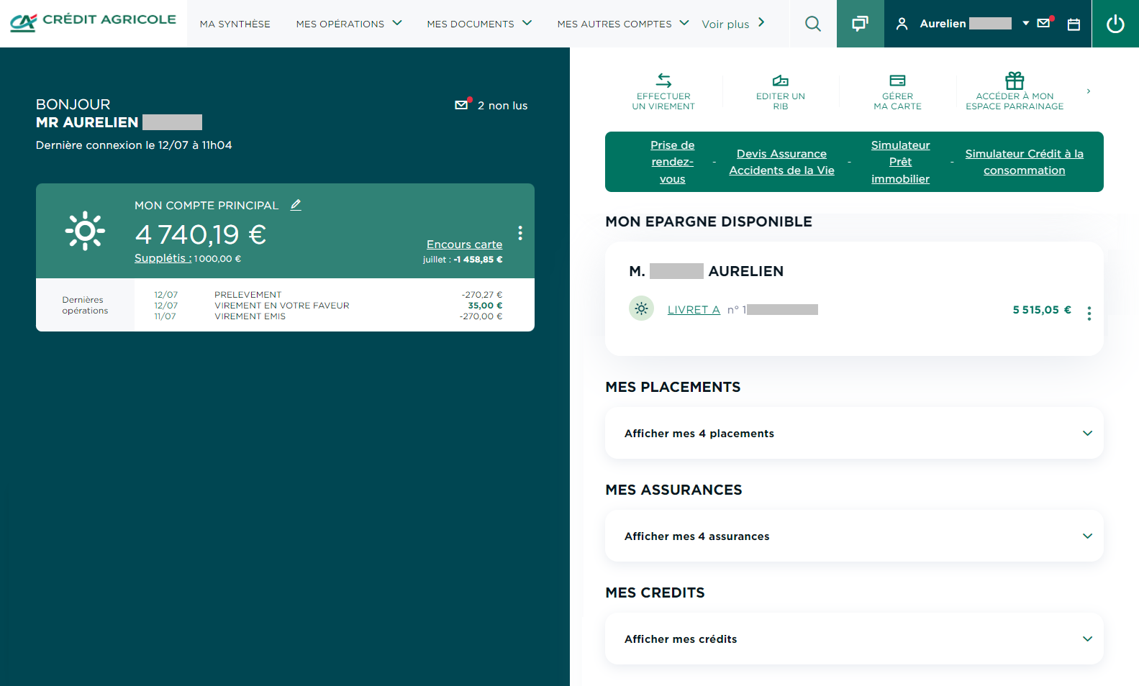The width and height of the screenshot is (1139, 686).
Task: Click the power logout icon
Action: coord(1115,24)
